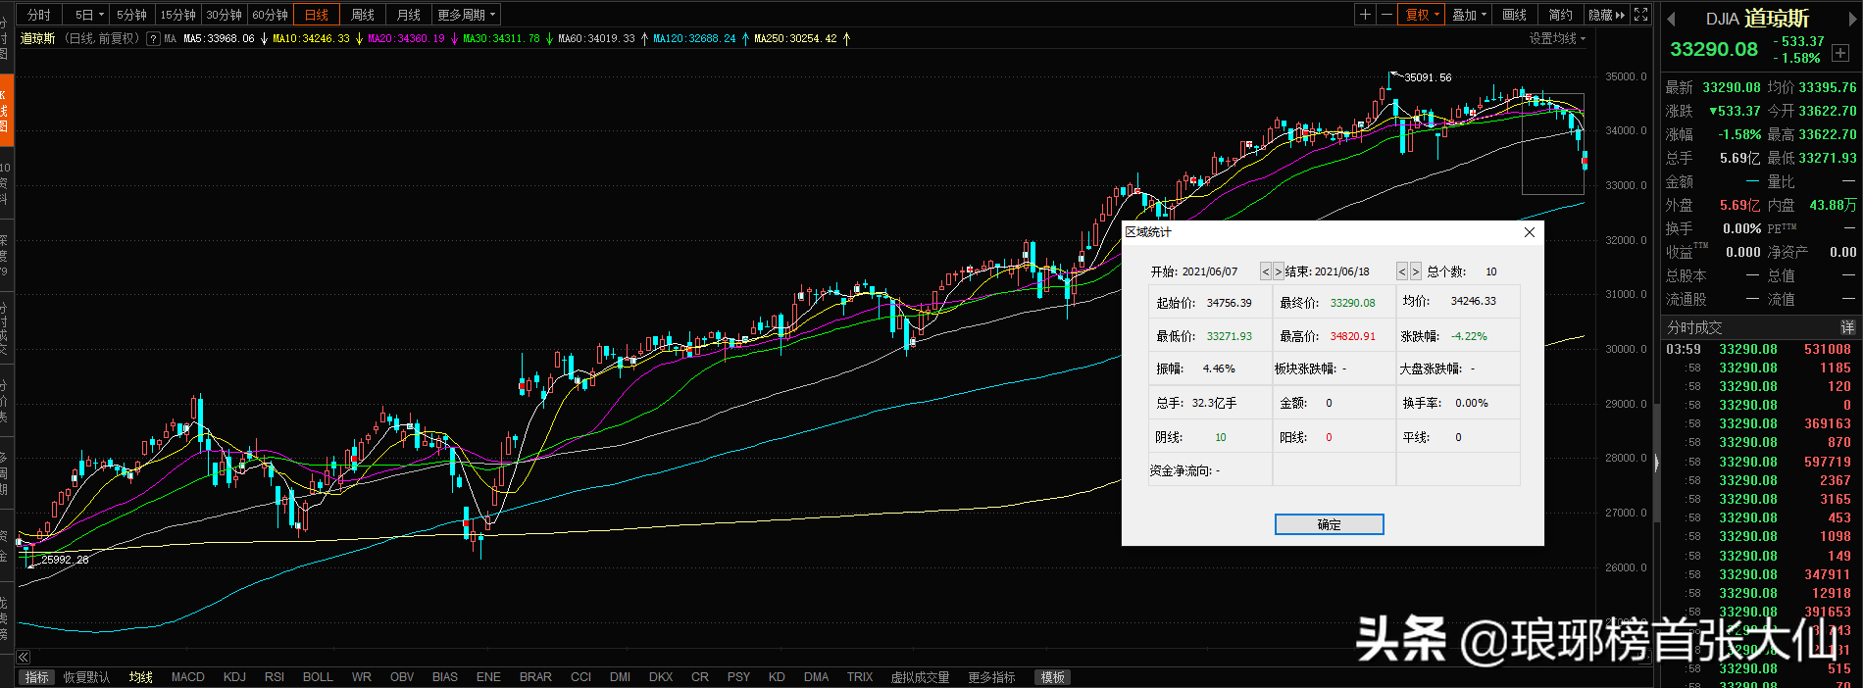Step the end date forward
Screen dimensions: 1863x688
point(1415,271)
